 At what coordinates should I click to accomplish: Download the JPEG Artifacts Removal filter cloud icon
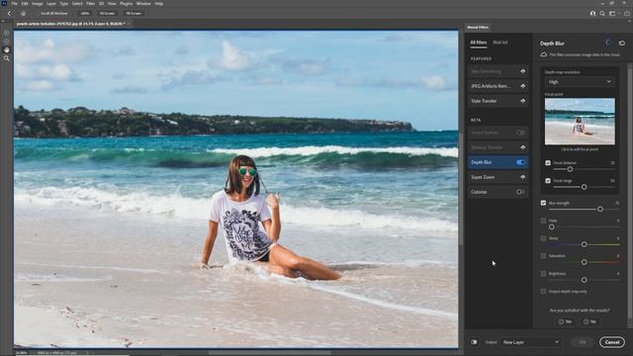523,86
